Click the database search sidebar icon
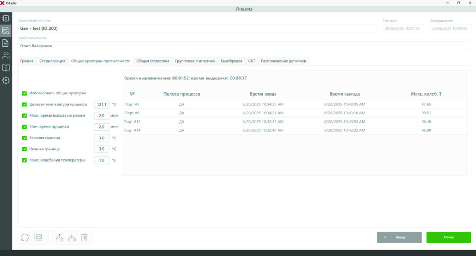476x256 pixels. coord(6,31)
